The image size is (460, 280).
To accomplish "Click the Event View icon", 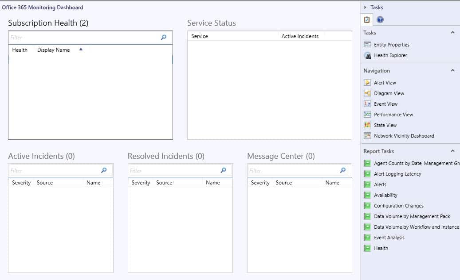I will point(367,104).
